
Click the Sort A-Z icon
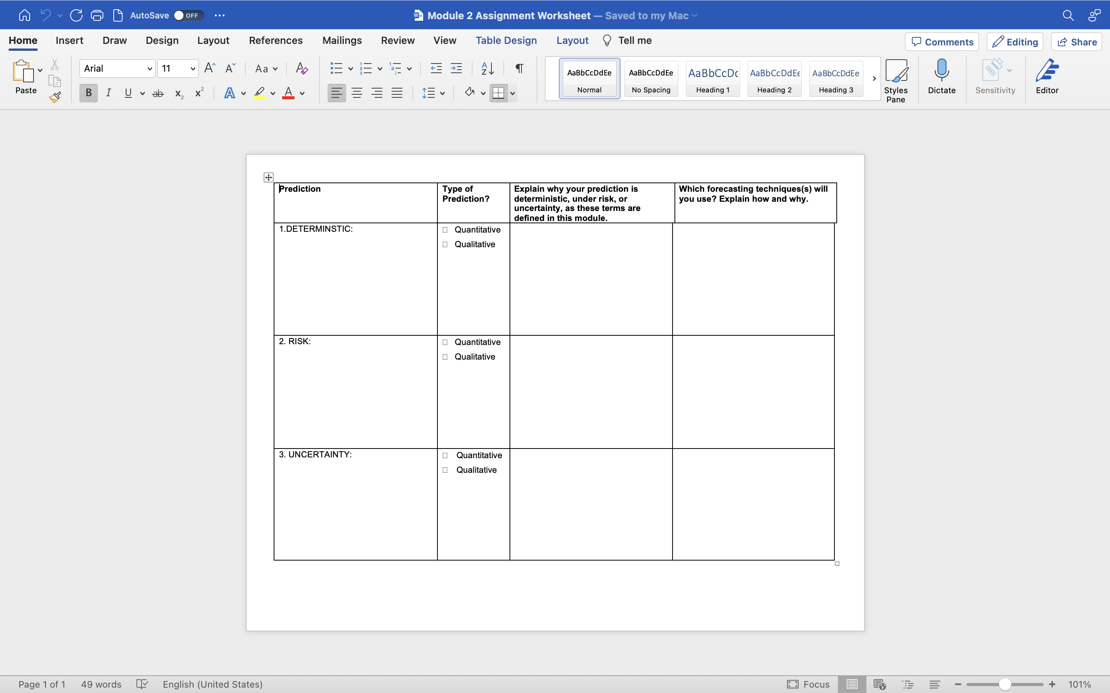click(x=487, y=69)
